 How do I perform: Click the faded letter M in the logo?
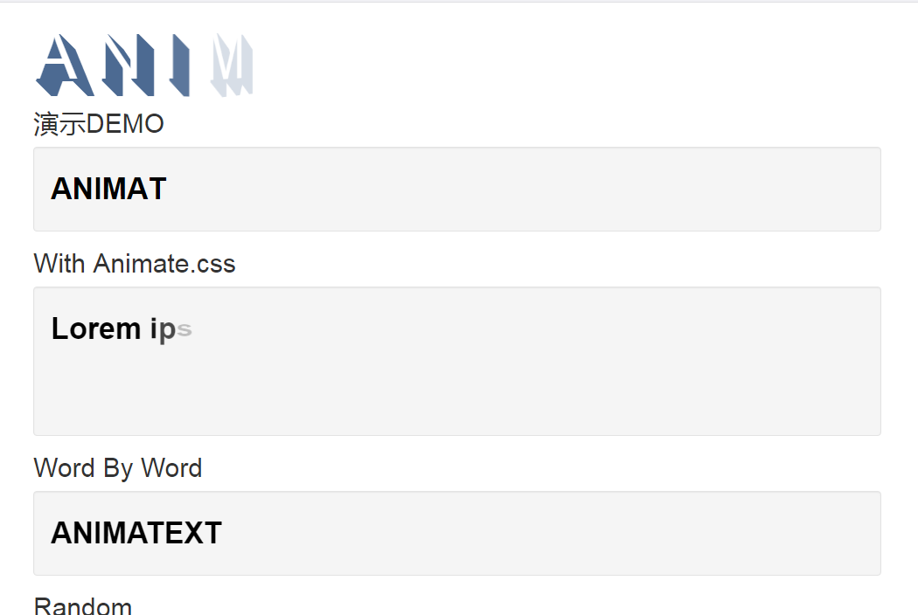pos(232,65)
